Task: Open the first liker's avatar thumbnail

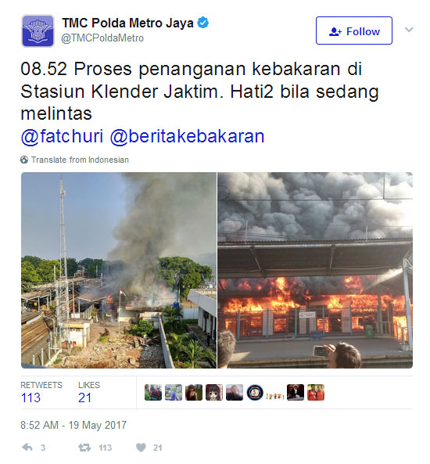Action: pos(153,392)
